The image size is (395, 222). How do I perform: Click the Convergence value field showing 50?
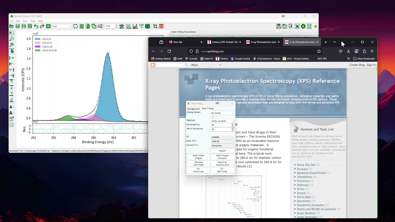pos(221,125)
